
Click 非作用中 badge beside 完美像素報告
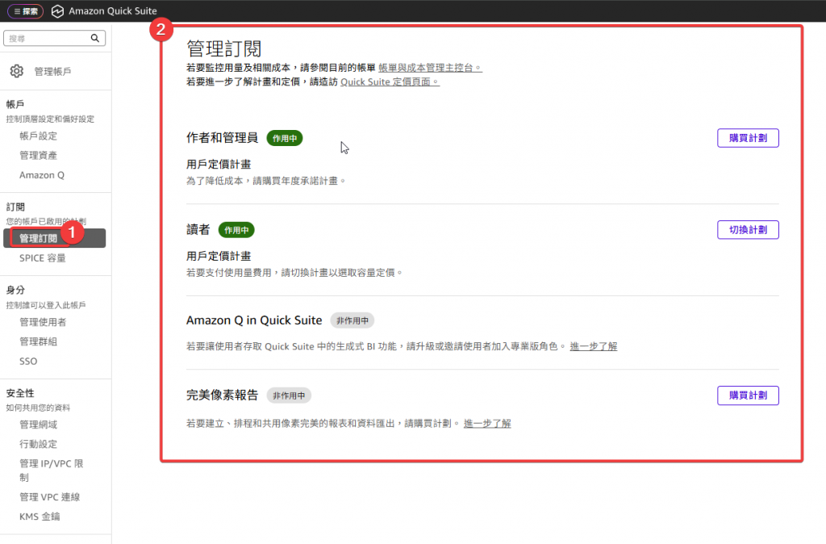pyautogui.click(x=289, y=395)
